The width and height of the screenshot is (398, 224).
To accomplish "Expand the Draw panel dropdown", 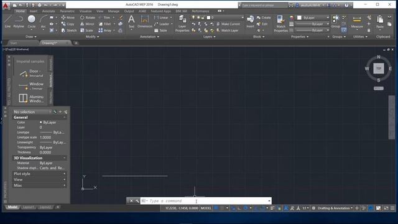I will coord(30,37).
